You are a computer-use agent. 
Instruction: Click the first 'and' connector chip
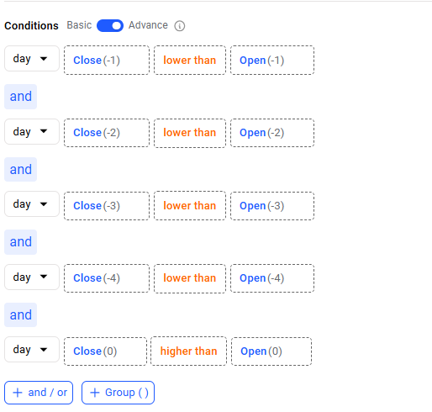[x=20, y=97]
